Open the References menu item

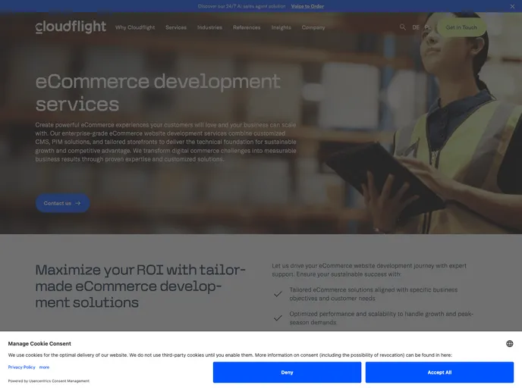(247, 27)
